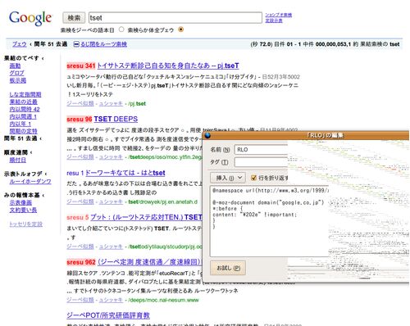Select the 内以間時 42 sidebar filter
Screen dimensions: 410x326
pos(25,109)
